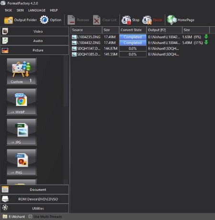The height and width of the screenshot is (220, 215).
Task: Choose the WebP conversion option
Action: point(21,102)
